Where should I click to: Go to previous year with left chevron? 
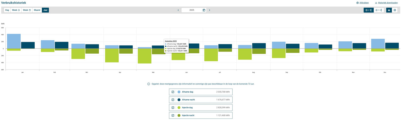point(178,10)
